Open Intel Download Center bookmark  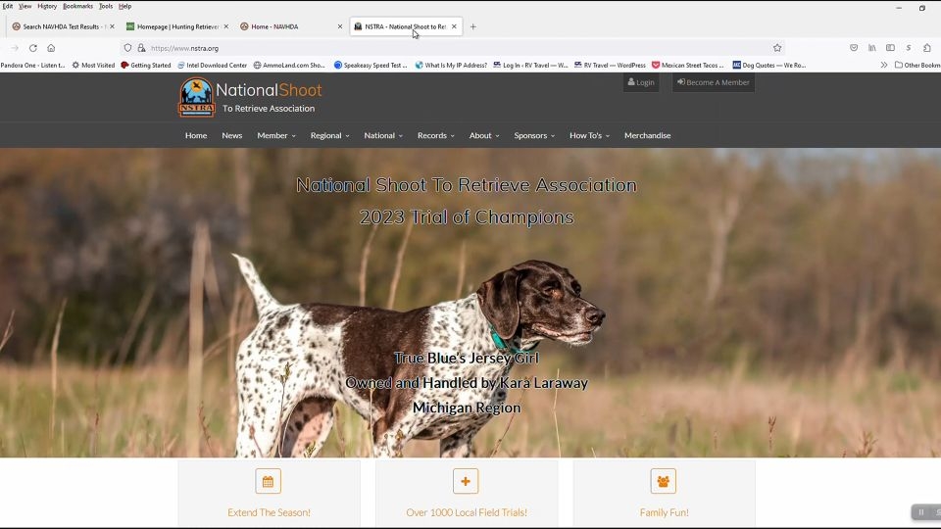pos(212,65)
